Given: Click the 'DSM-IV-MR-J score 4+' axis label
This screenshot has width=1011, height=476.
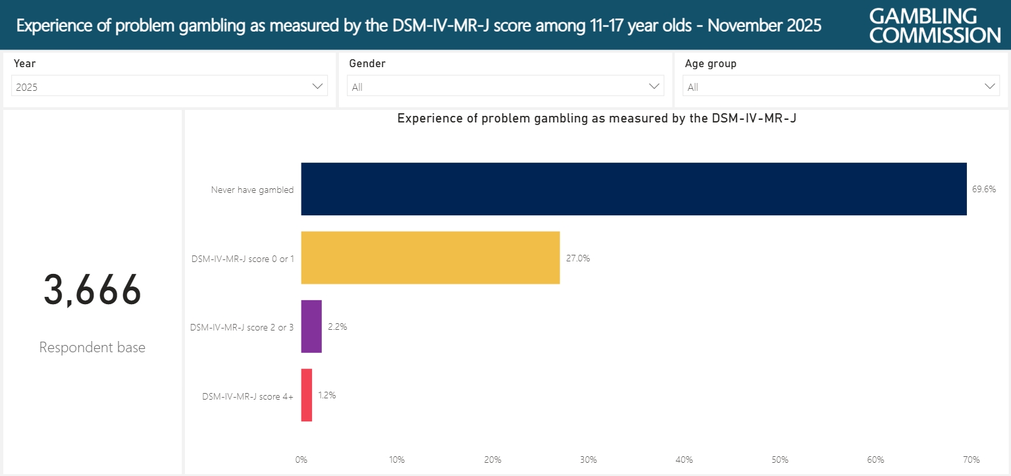Looking at the screenshot, I should coord(247,395).
